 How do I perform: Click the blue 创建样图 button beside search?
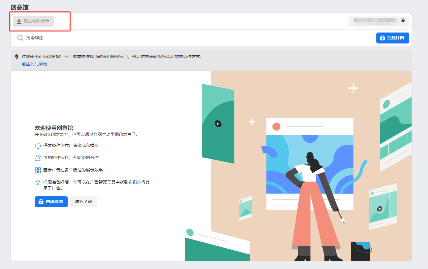click(x=392, y=38)
